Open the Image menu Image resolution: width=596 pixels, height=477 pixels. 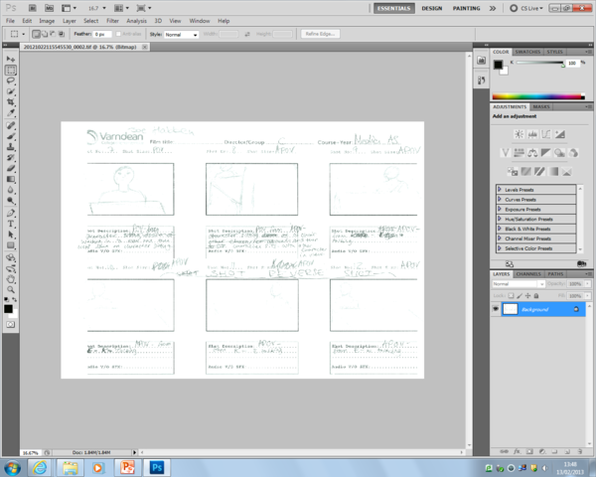[x=47, y=21]
